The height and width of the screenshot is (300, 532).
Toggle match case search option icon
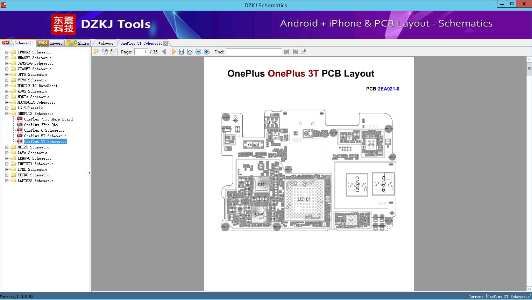click(304, 52)
